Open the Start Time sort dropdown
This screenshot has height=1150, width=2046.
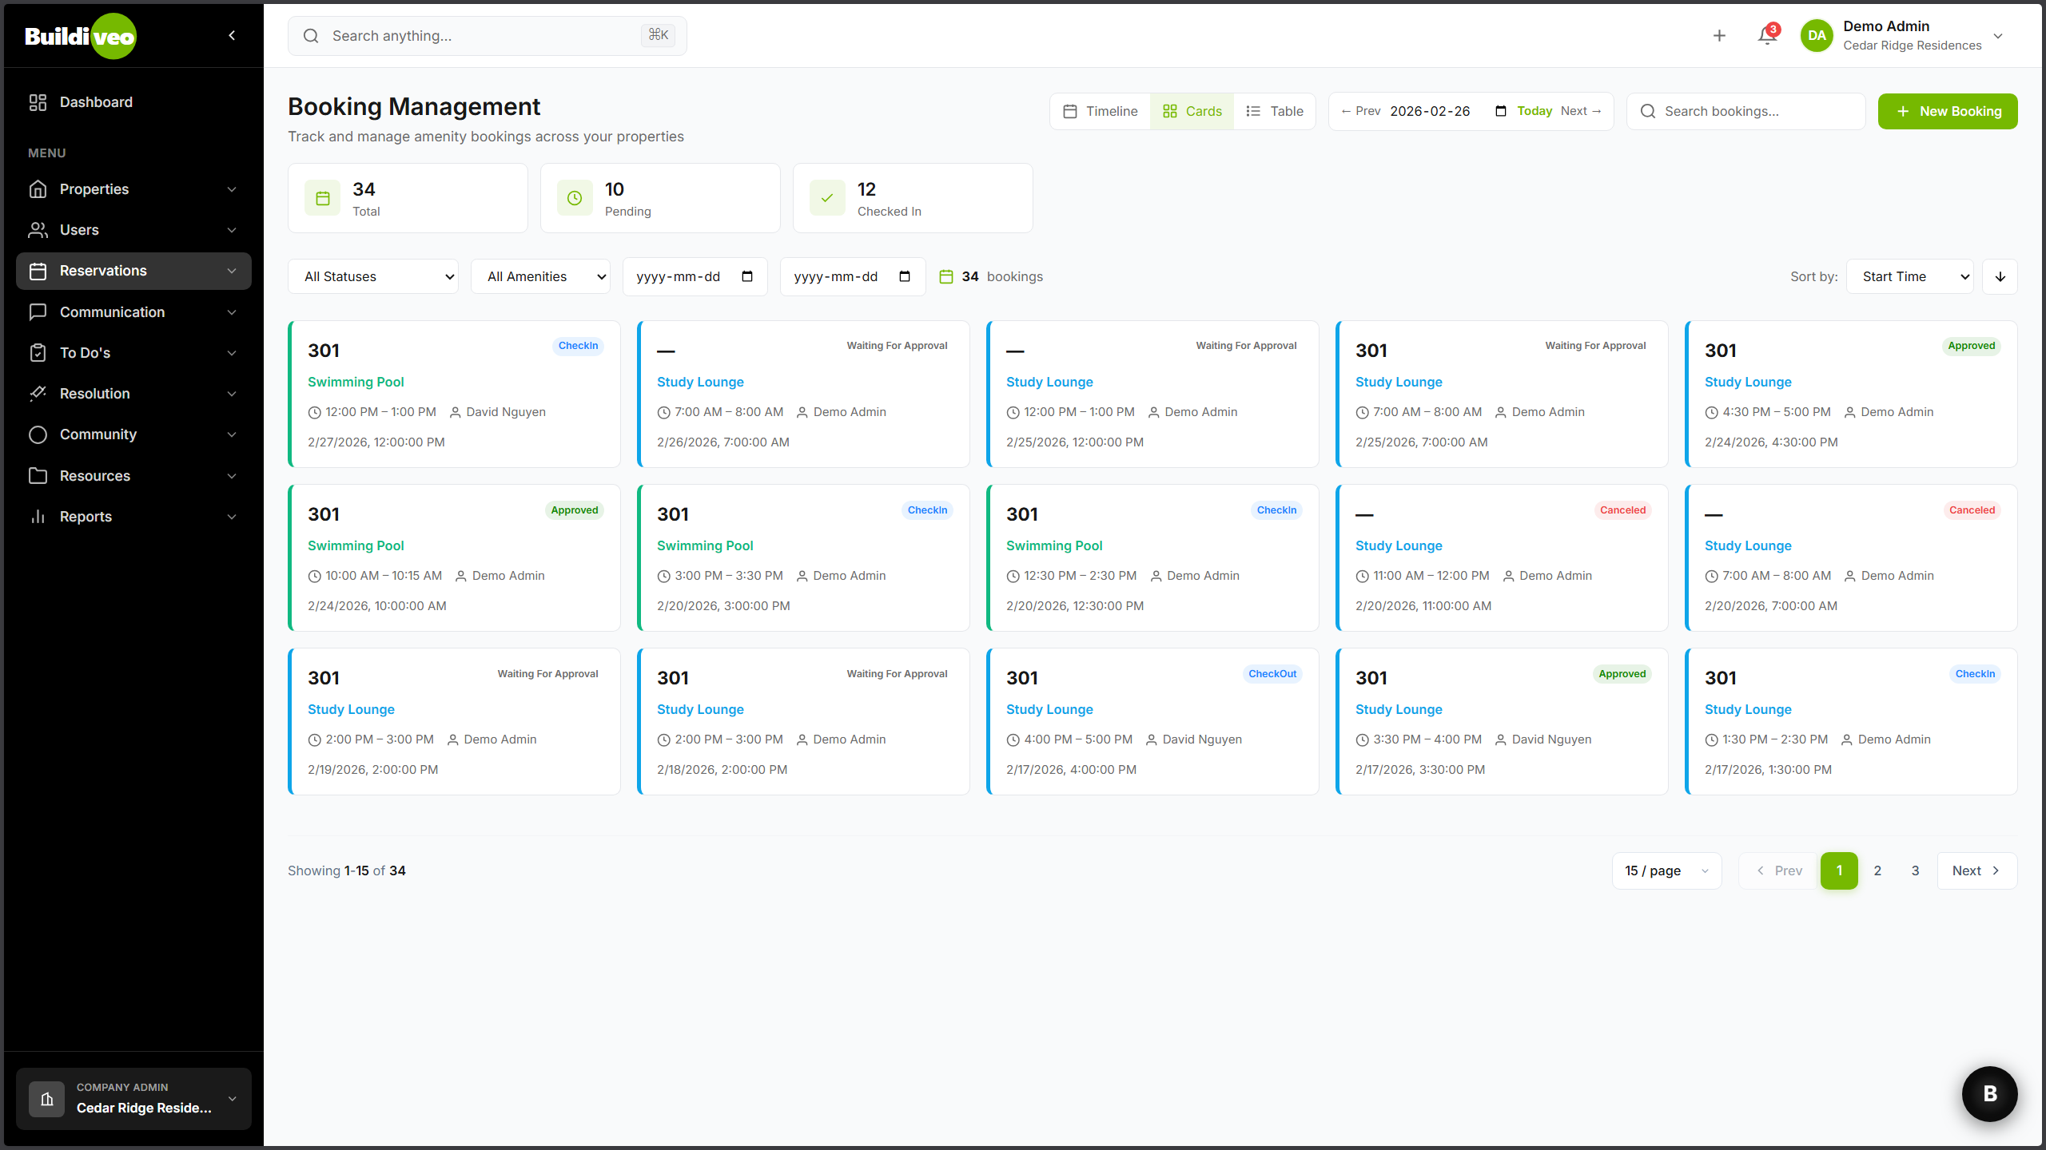coord(1909,276)
